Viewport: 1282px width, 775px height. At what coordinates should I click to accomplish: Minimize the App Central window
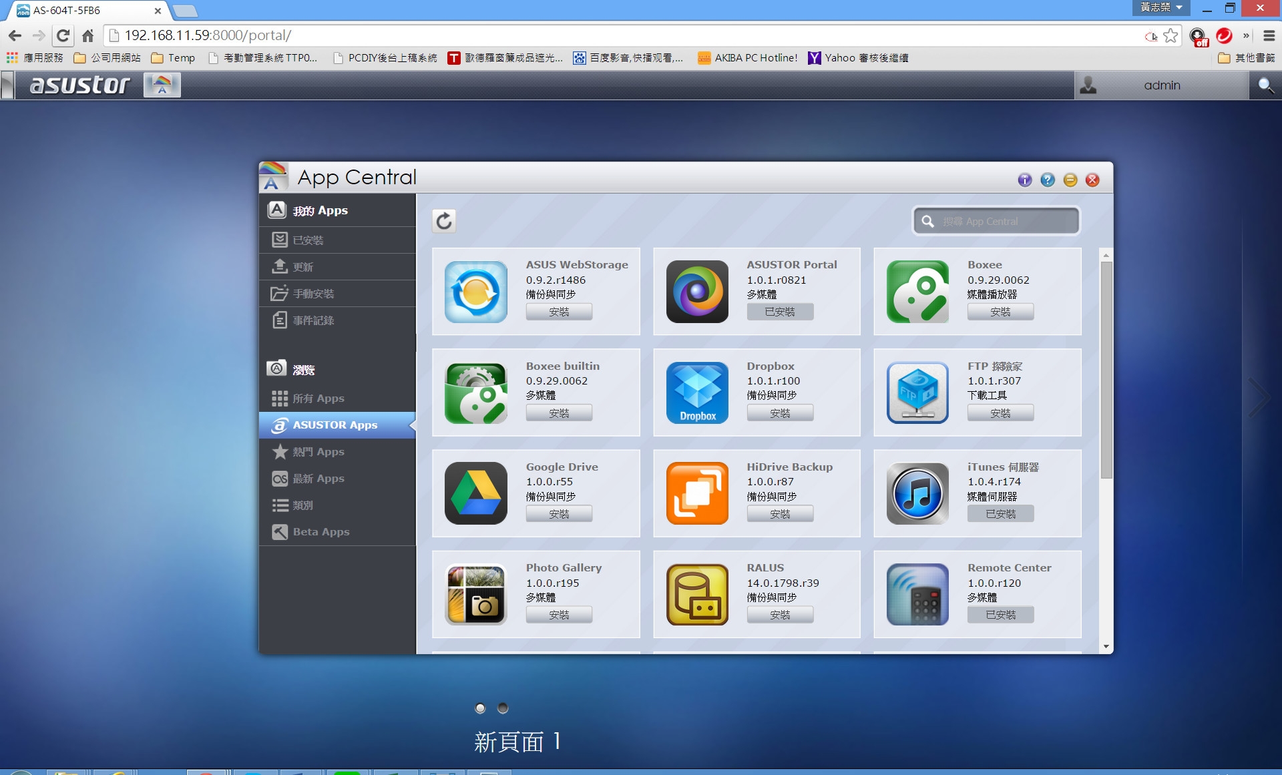coord(1070,180)
